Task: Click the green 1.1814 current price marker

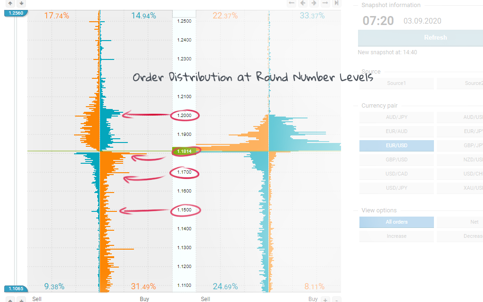Action: [184, 151]
